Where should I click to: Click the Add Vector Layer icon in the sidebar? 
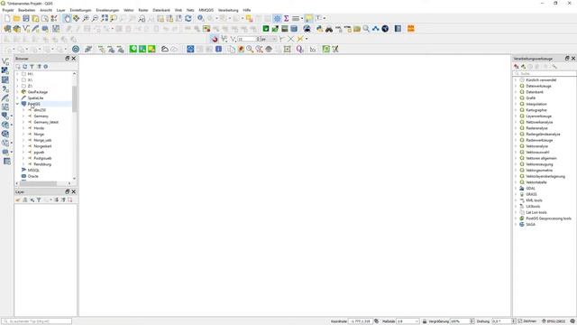[x=5, y=61]
